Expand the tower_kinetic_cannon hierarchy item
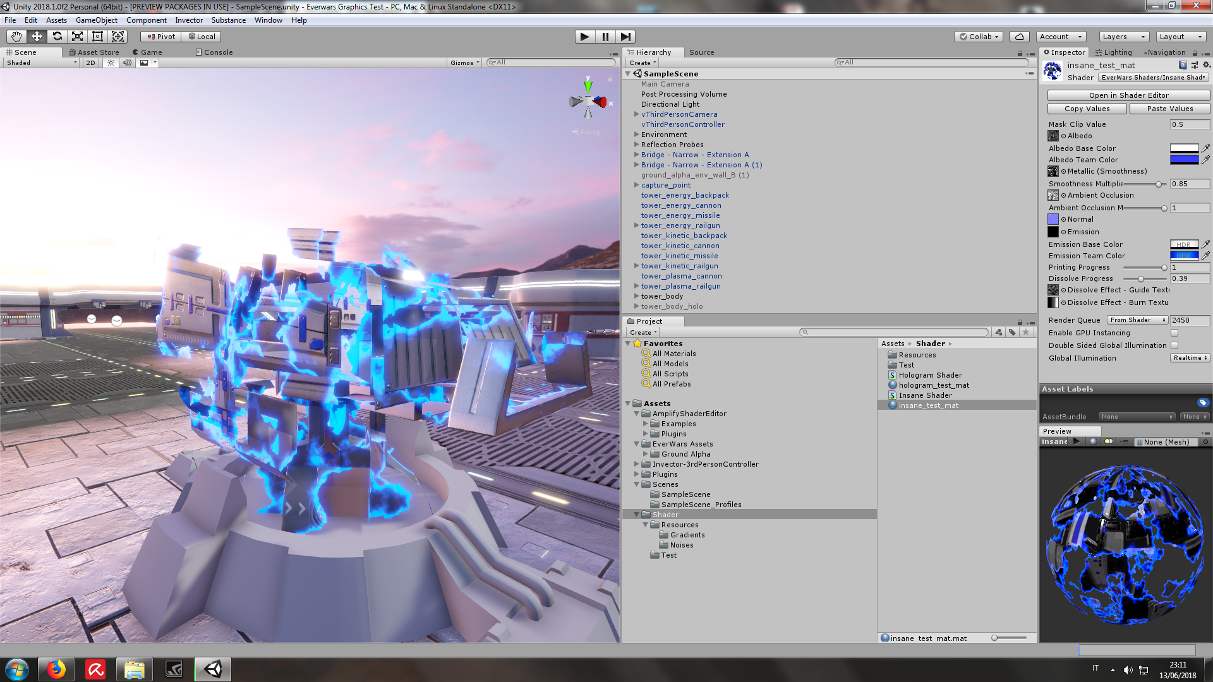This screenshot has height=682, width=1213. click(636, 246)
